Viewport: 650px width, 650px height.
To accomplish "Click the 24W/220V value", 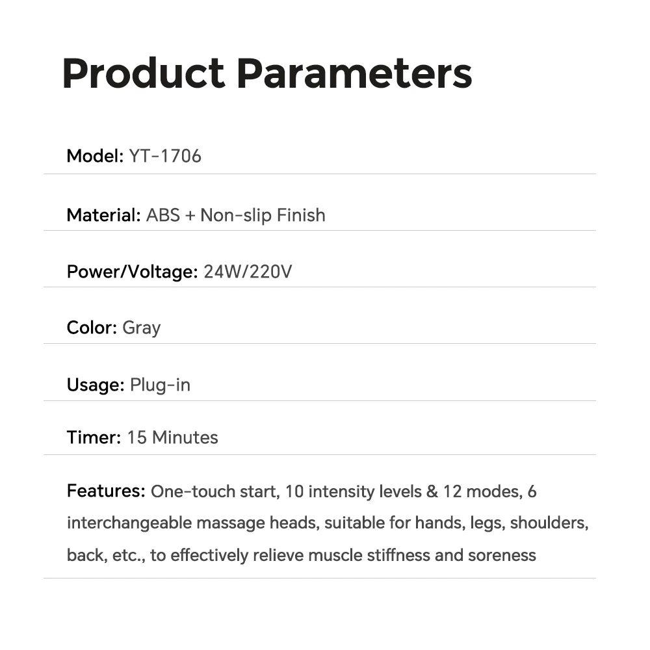I will (x=248, y=272).
